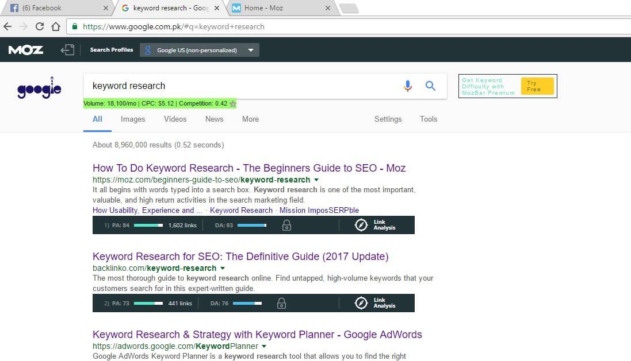Viewport: 631px width, 361px height.
Task: Click Get Keyword Difficulty with MozBar Premium
Action: [488, 86]
